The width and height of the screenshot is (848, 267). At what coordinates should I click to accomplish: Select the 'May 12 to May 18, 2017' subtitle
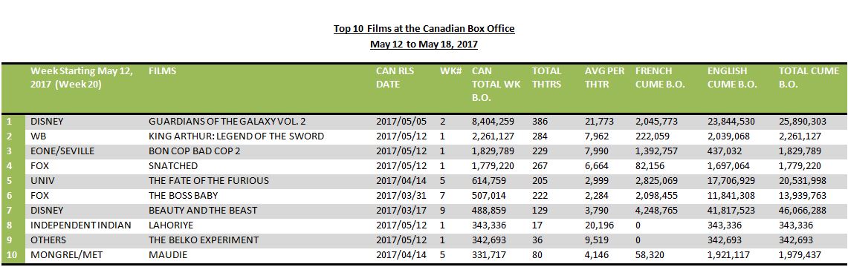click(x=424, y=44)
